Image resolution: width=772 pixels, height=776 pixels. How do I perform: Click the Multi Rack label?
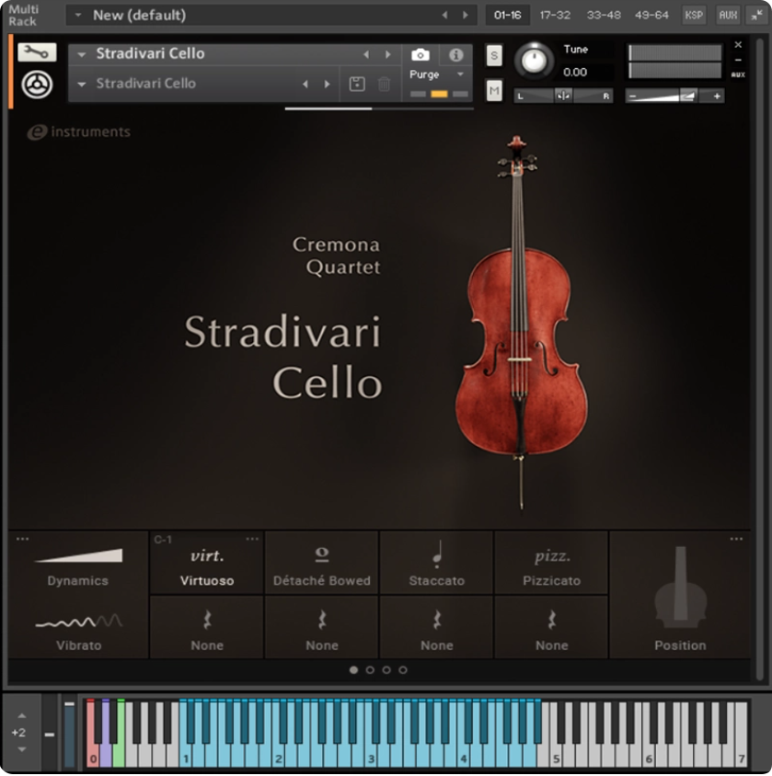[23, 16]
